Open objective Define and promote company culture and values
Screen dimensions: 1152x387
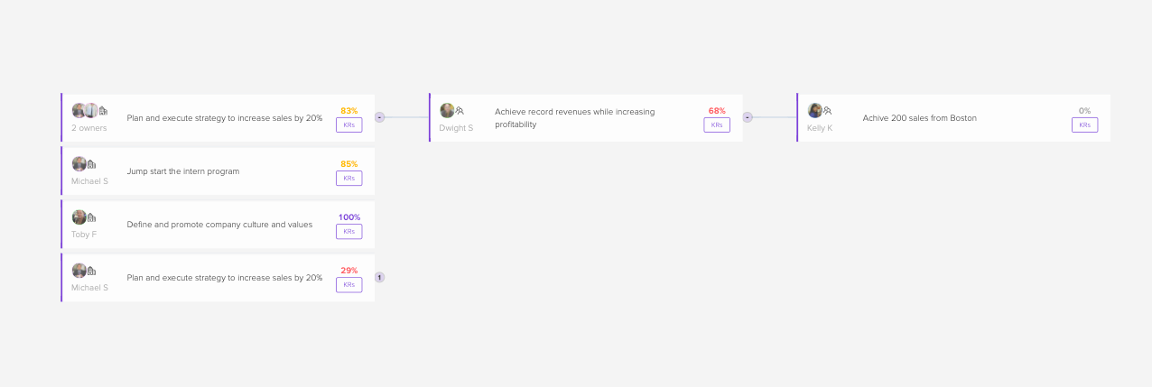(x=219, y=225)
